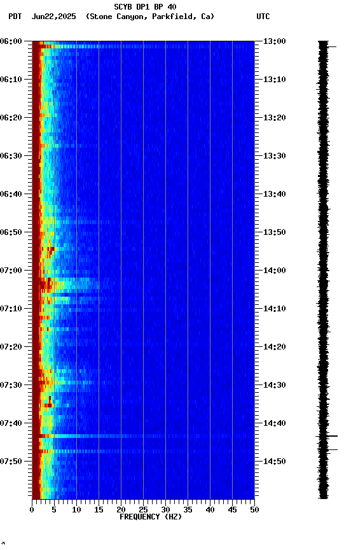This screenshot has height=550, width=351.
Task: Click the 06:50 PDT time label
Action: tap(11, 232)
